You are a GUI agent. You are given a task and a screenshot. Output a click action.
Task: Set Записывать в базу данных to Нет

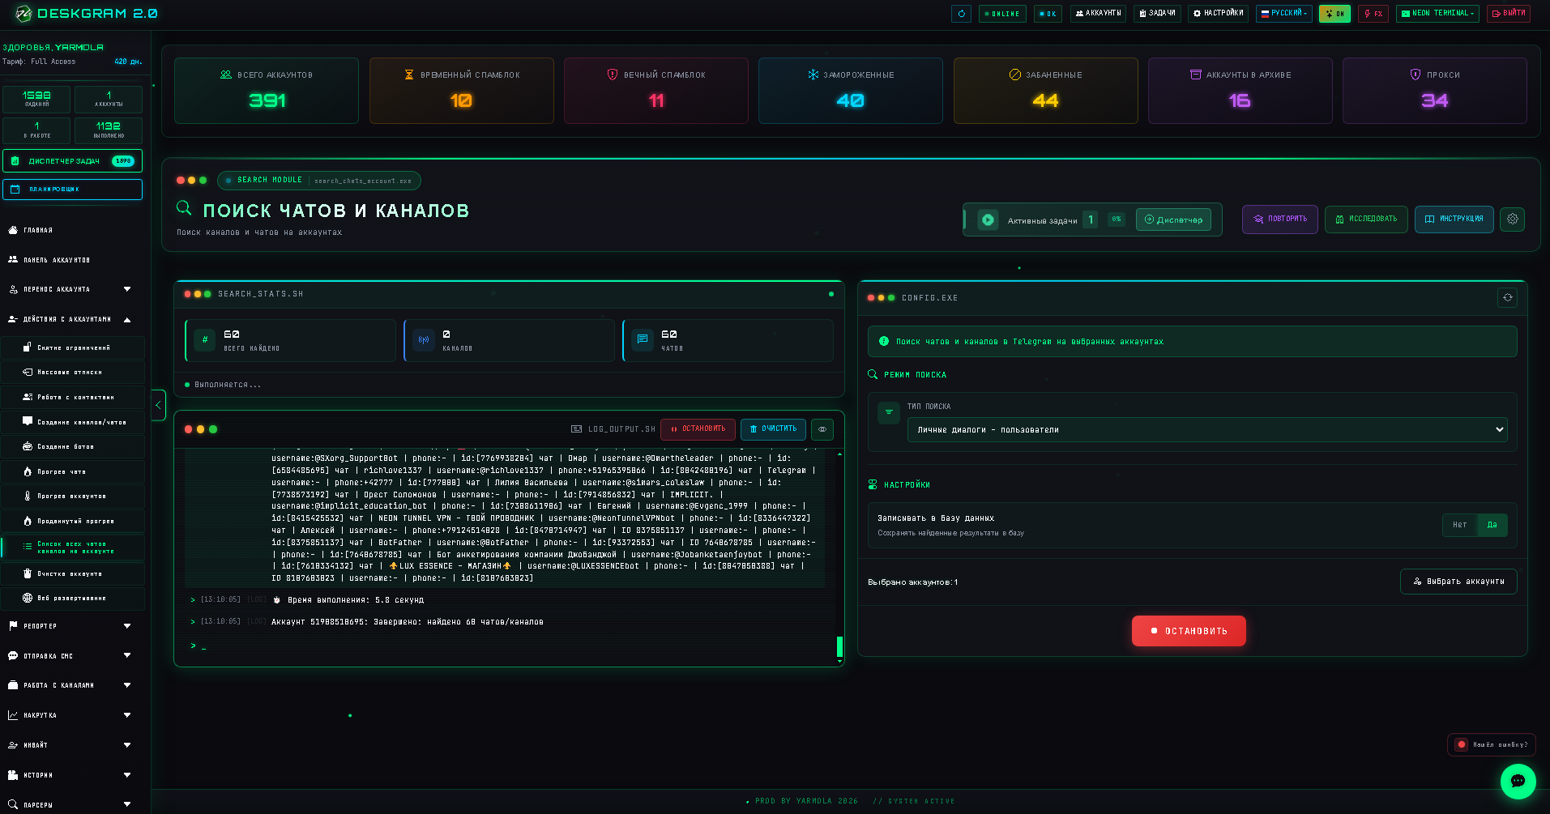[1459, 525]
